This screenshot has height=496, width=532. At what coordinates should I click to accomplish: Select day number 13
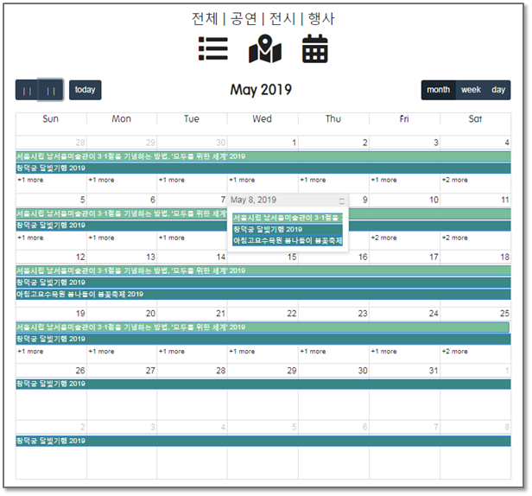coord(150,257)
